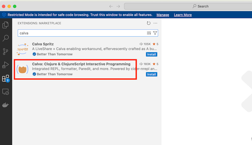Click the 183K download count
This screenshot has width=252, height=145.
[145, 64]
